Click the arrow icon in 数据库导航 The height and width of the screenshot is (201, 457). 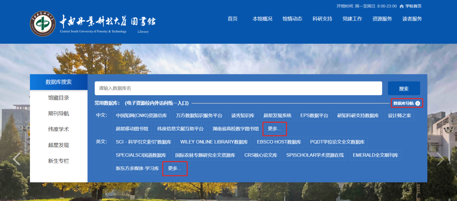(418, 104)
